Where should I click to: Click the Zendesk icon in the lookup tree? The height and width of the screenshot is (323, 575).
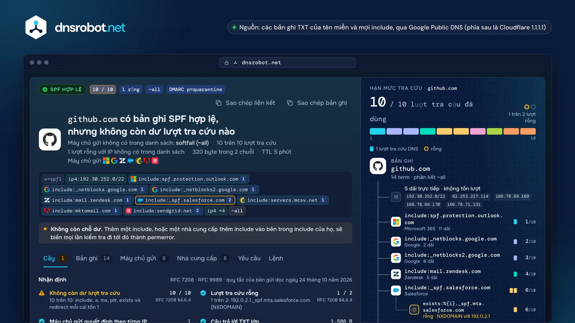[x=396, y=274]
